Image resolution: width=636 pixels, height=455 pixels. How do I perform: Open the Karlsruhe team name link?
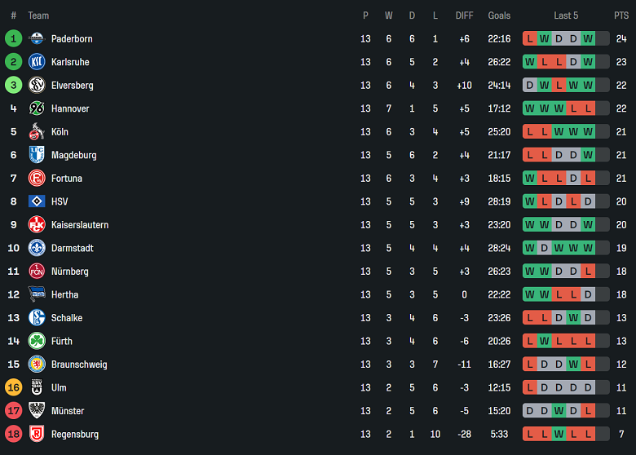coord(70,62)
